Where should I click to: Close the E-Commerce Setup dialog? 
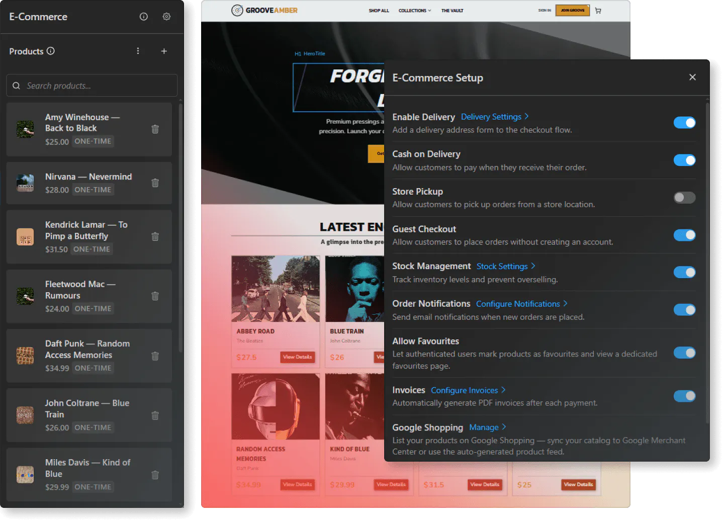[x=692, y=77]
